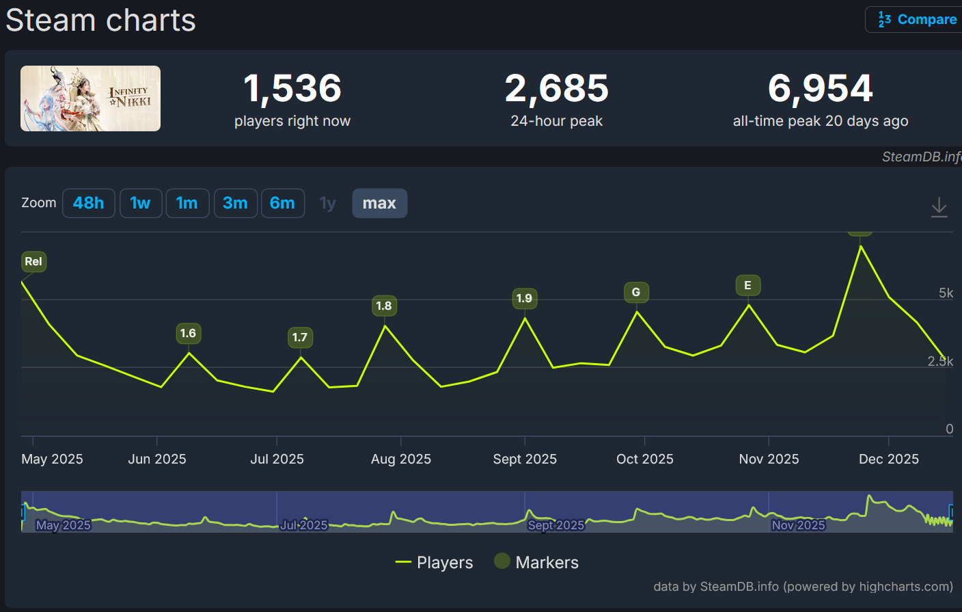This screenshot has height=612, width=962.
Task: Click the 2,685 24-hour peak stat
Action: (557, 99)
